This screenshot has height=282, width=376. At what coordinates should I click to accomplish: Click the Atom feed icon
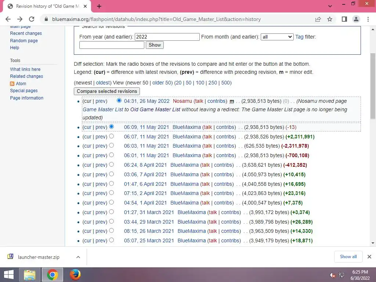pos(12,83)
